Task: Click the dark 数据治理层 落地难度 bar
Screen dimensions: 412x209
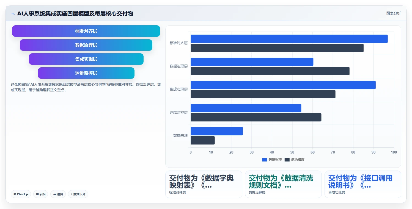Action: click(270, 71)
